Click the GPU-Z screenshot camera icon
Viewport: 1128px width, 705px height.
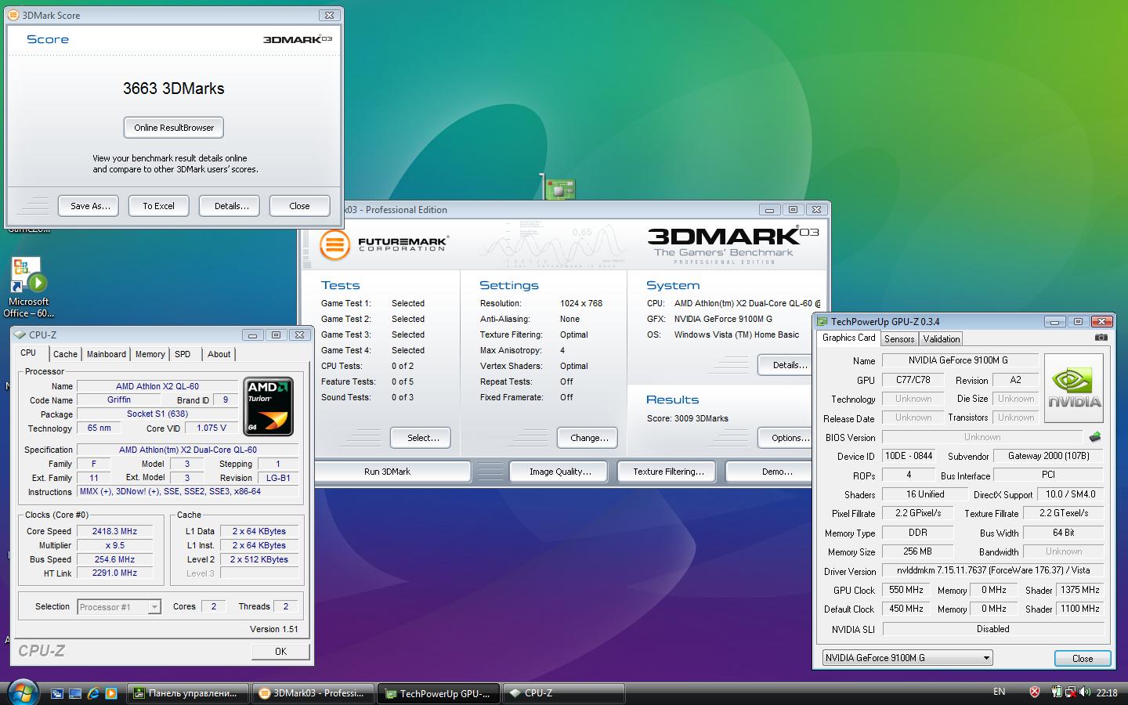pos(1101,338)
